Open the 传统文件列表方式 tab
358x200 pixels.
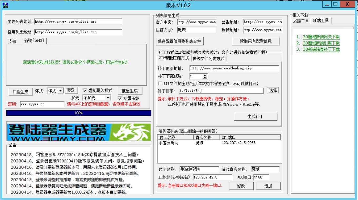point(208,58)
